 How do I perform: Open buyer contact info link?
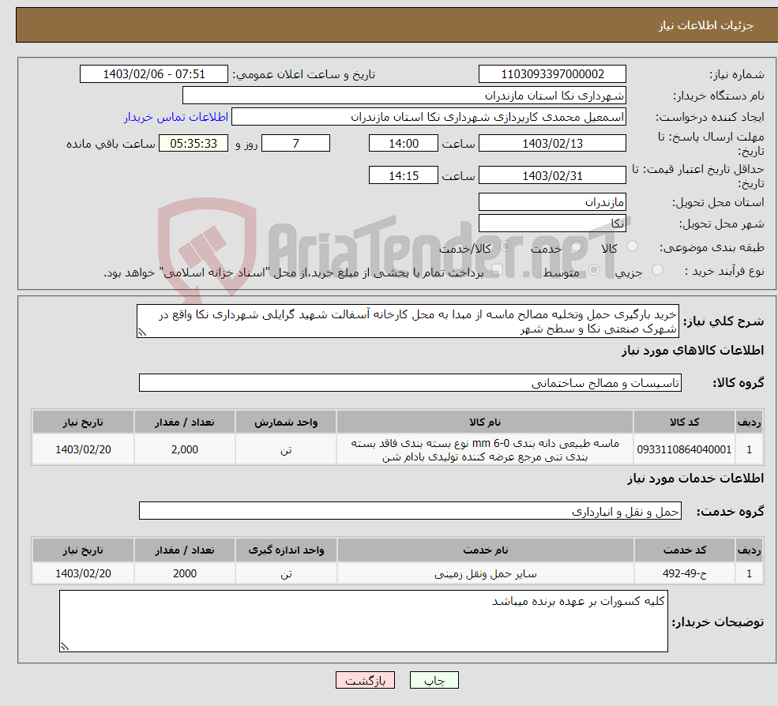(x=176, y=117)
